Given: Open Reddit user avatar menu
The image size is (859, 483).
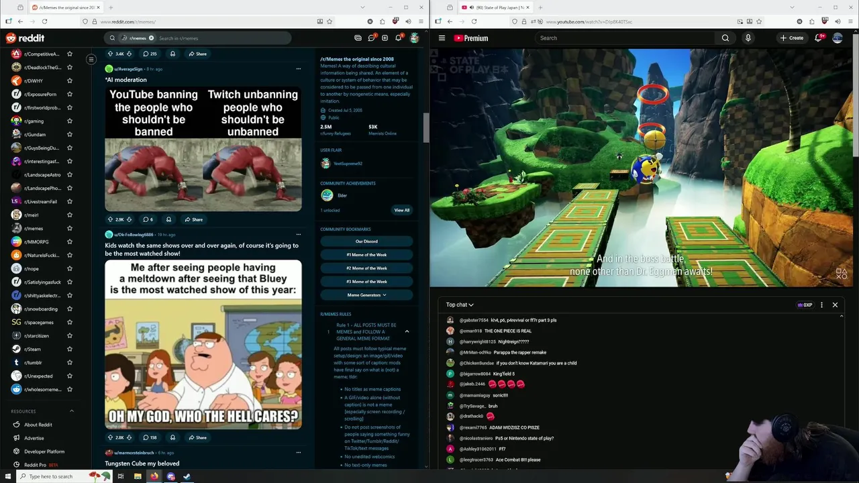Looking at the screenshot, I should coord(415,38).
